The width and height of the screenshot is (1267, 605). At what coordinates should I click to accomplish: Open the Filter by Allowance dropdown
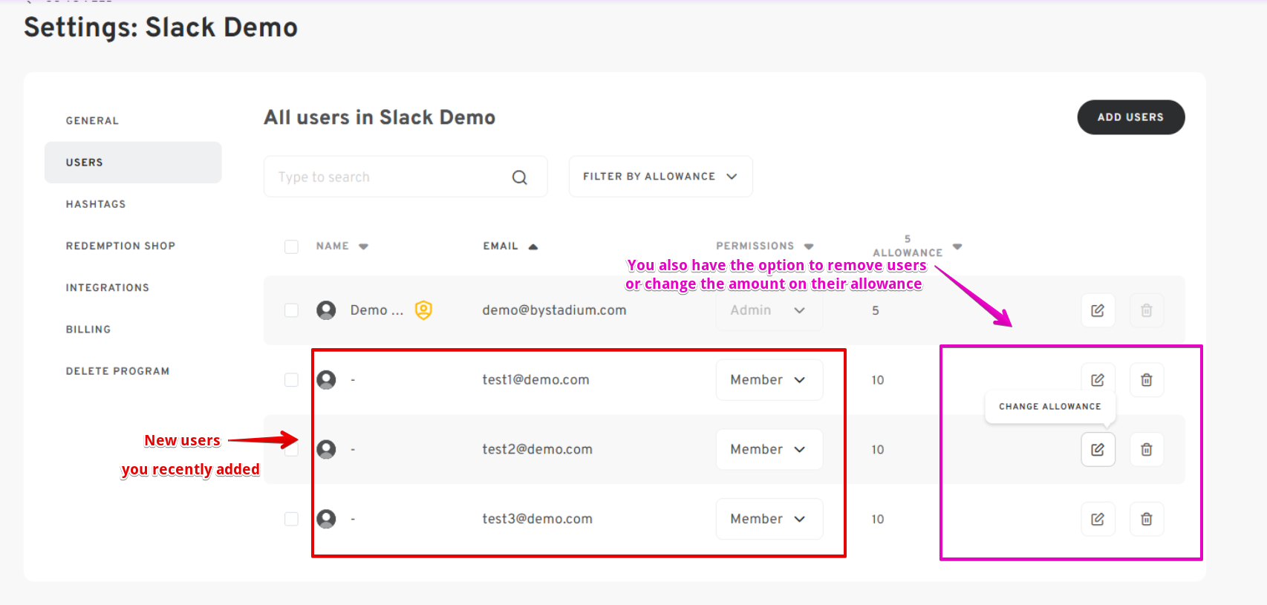660,177
